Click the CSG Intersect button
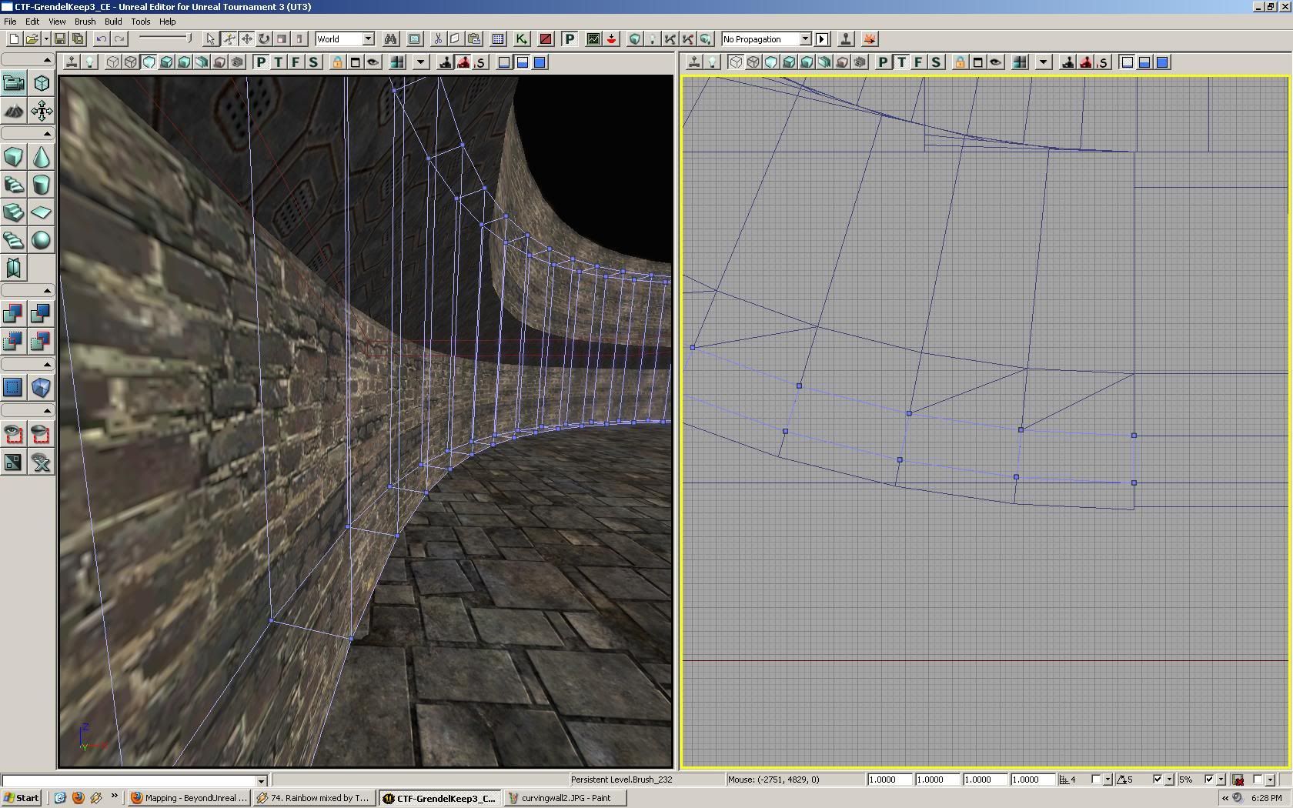The width and height of the screenshot is (1293, 808). tap(13, 341)
